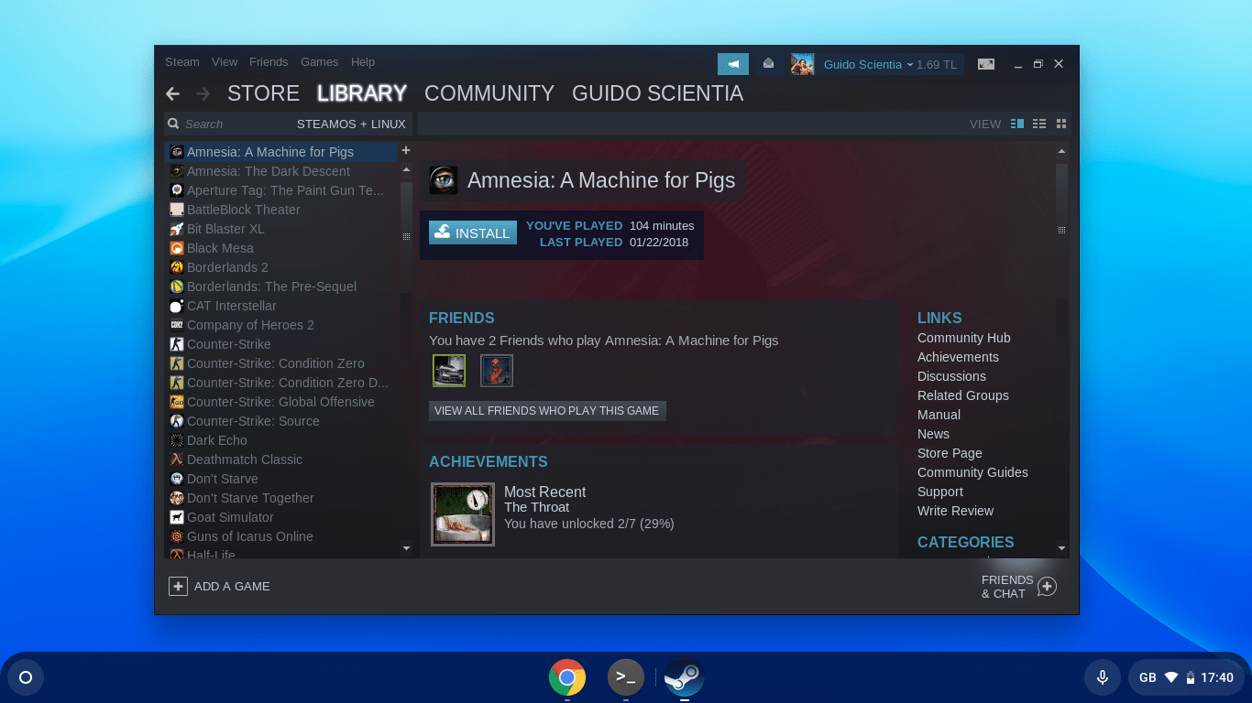Open the COMMUNITY tab

[x=489, y=93]
